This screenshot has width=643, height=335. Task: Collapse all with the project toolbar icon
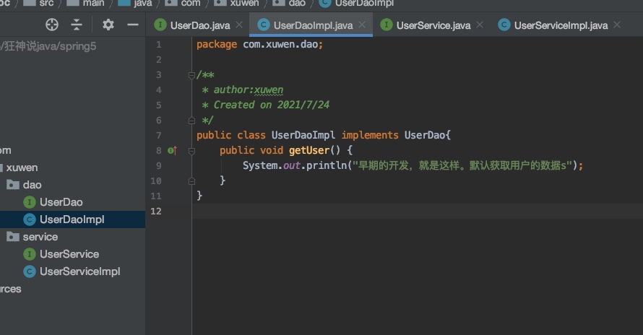click(77, 25)
